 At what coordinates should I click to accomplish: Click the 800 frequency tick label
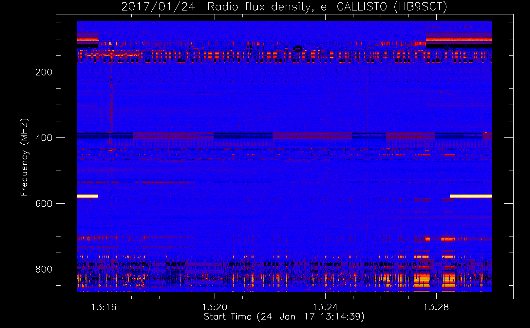pyautogui.click(x=44, y=269)
